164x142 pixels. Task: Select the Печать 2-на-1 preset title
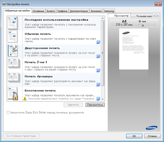tap(36, 62)
